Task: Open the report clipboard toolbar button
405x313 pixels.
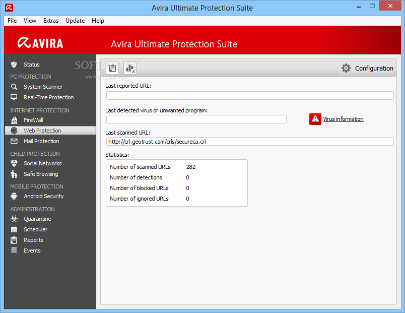Action: 112,68
